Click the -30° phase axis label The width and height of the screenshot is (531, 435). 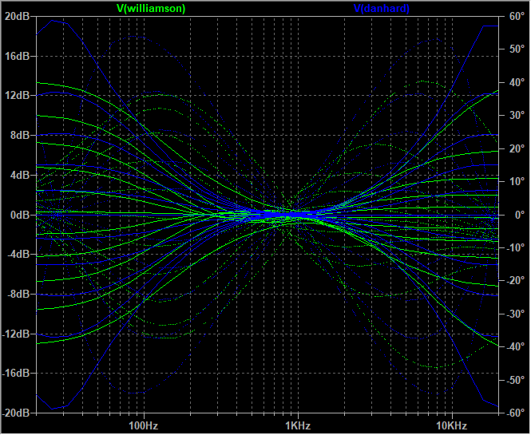click(x=515, y=314)
